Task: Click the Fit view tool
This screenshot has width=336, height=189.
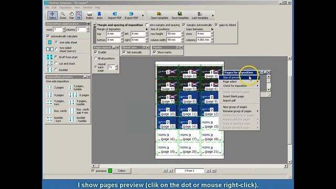Action: pos(79,15)
